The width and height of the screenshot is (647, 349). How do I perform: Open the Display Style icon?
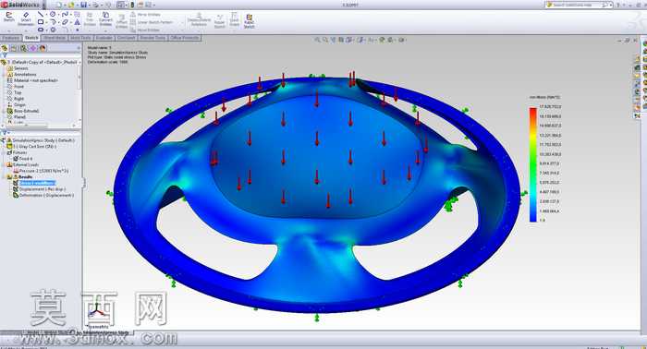pos(361,40)
